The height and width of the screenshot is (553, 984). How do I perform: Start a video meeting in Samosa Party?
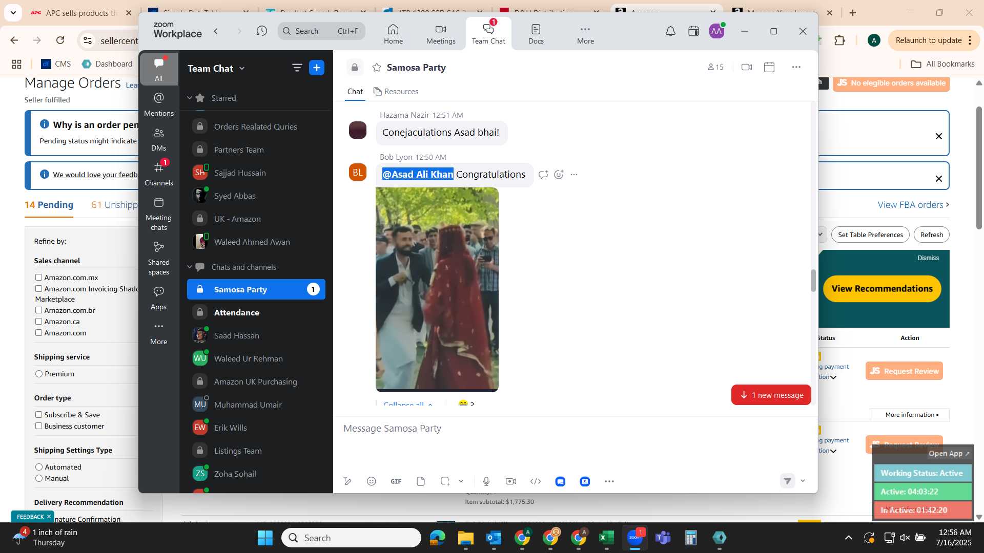(x=747, y=67)
